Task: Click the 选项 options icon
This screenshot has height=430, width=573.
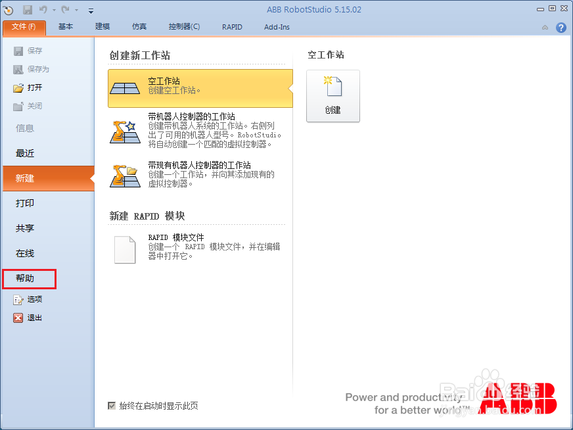Action: coord(18,300)
